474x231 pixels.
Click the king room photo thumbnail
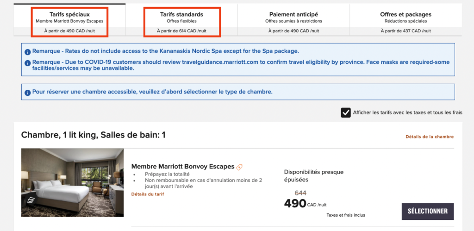point(72,182)
